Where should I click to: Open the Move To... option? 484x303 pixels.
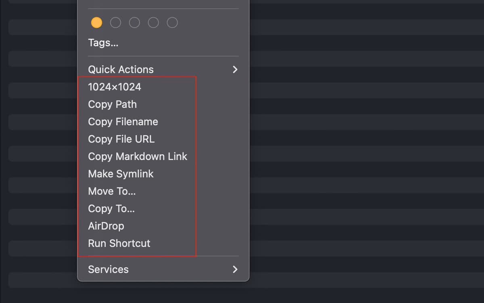tap(112, 191)
